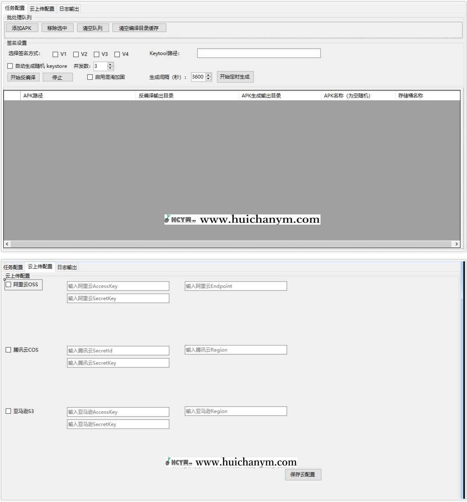Click the APK路径 column header
Screen dimensions: 467x502
[78, 95]
